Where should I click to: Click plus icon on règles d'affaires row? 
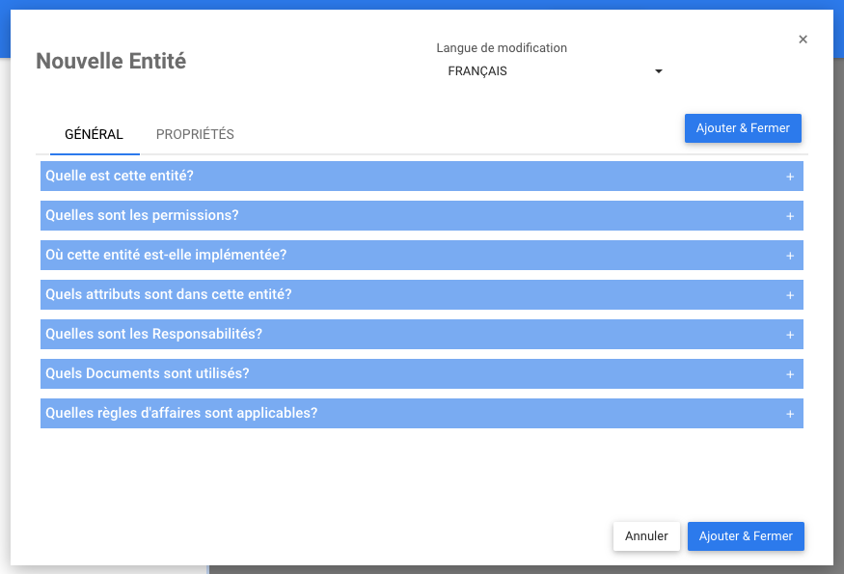[x=790, y=414]
